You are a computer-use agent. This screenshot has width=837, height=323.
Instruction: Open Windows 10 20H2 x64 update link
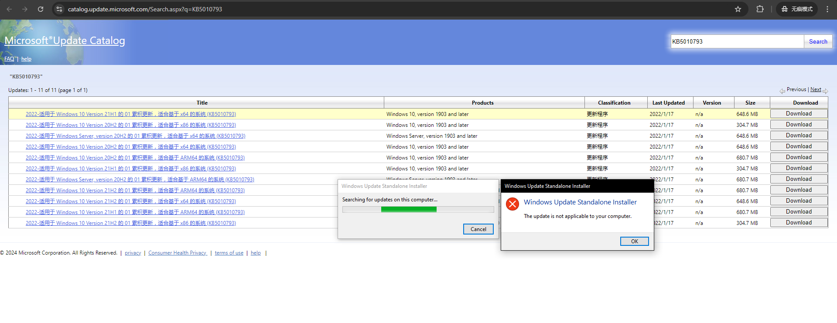pyautogui.click(x=131, y=147)
